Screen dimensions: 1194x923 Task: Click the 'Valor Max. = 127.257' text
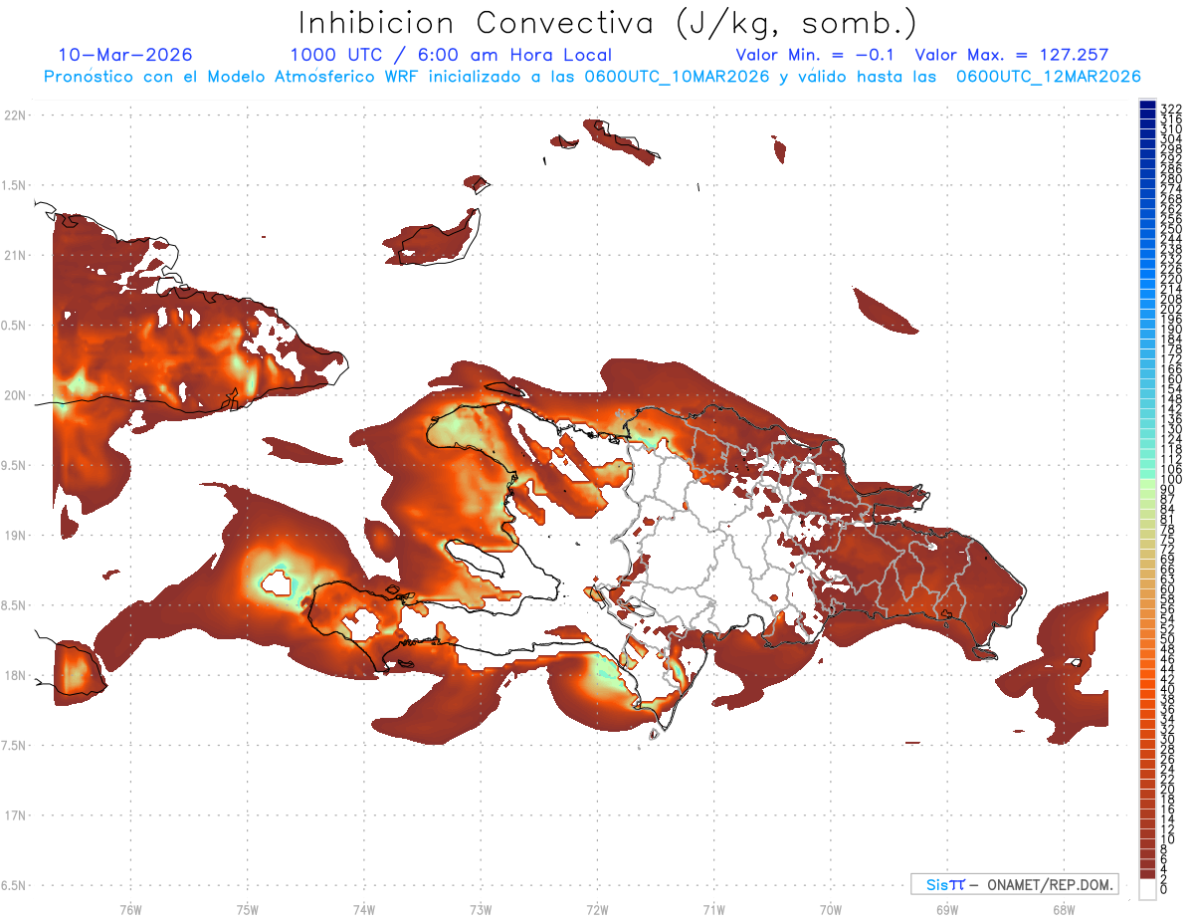(x=1011, y=55)
